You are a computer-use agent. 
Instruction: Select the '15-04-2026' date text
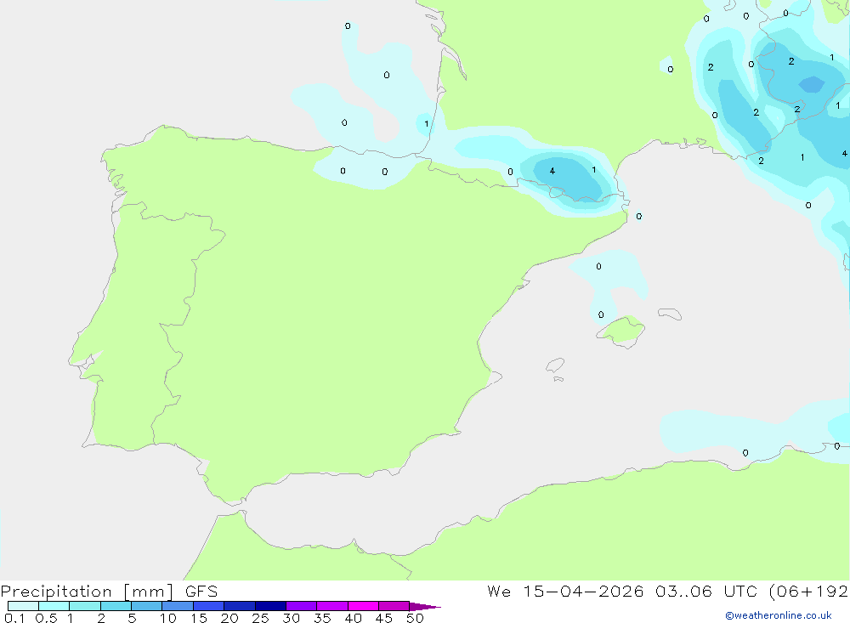[x=583, y=592]
